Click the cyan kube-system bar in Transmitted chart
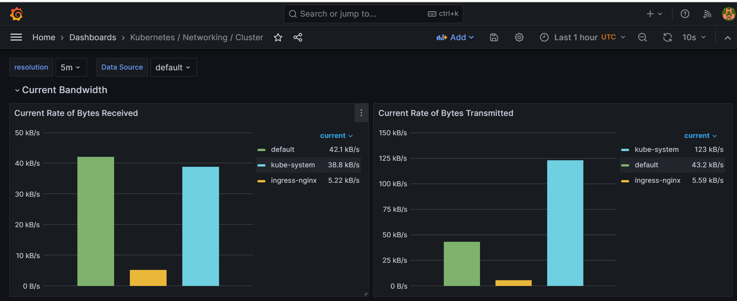 [x=565, y=223]
